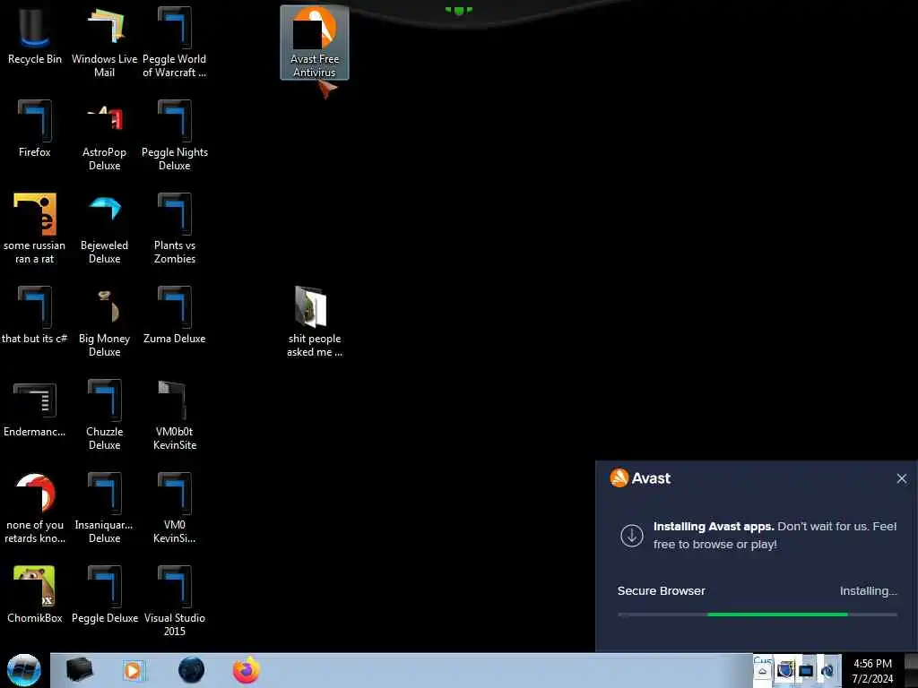
Task: Click the download arrow circle in Avast popup
Action: pyautogui.click(x=632, y=535)
